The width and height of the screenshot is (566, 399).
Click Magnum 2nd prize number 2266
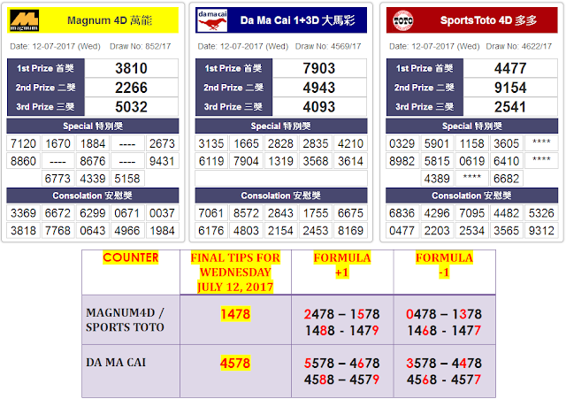point(132,88)
